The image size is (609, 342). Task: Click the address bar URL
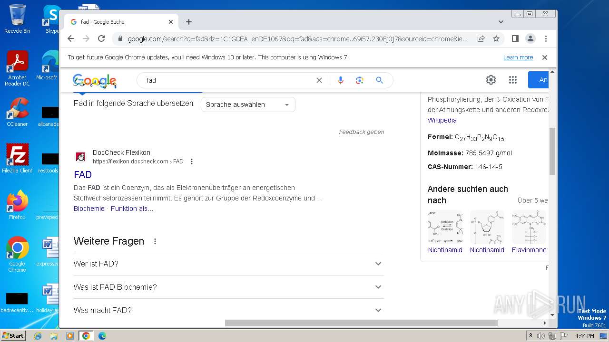297,38
